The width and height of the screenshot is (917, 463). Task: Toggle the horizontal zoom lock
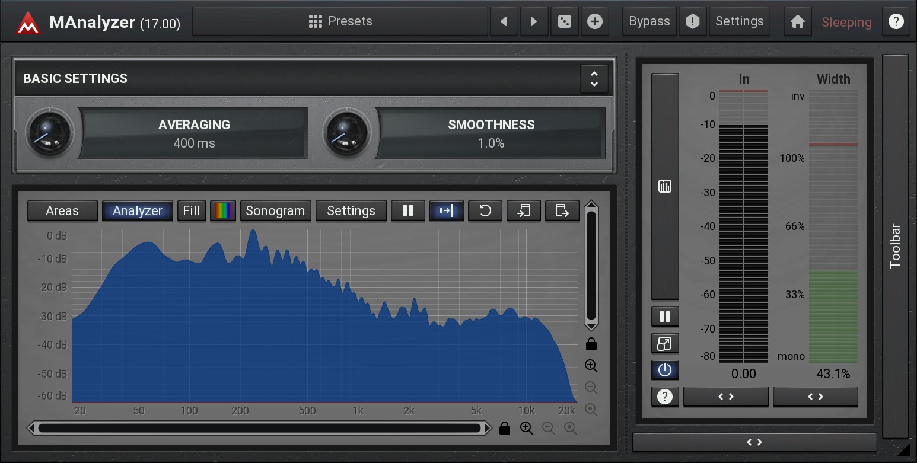pyautogui.click(x=505, y=428)
